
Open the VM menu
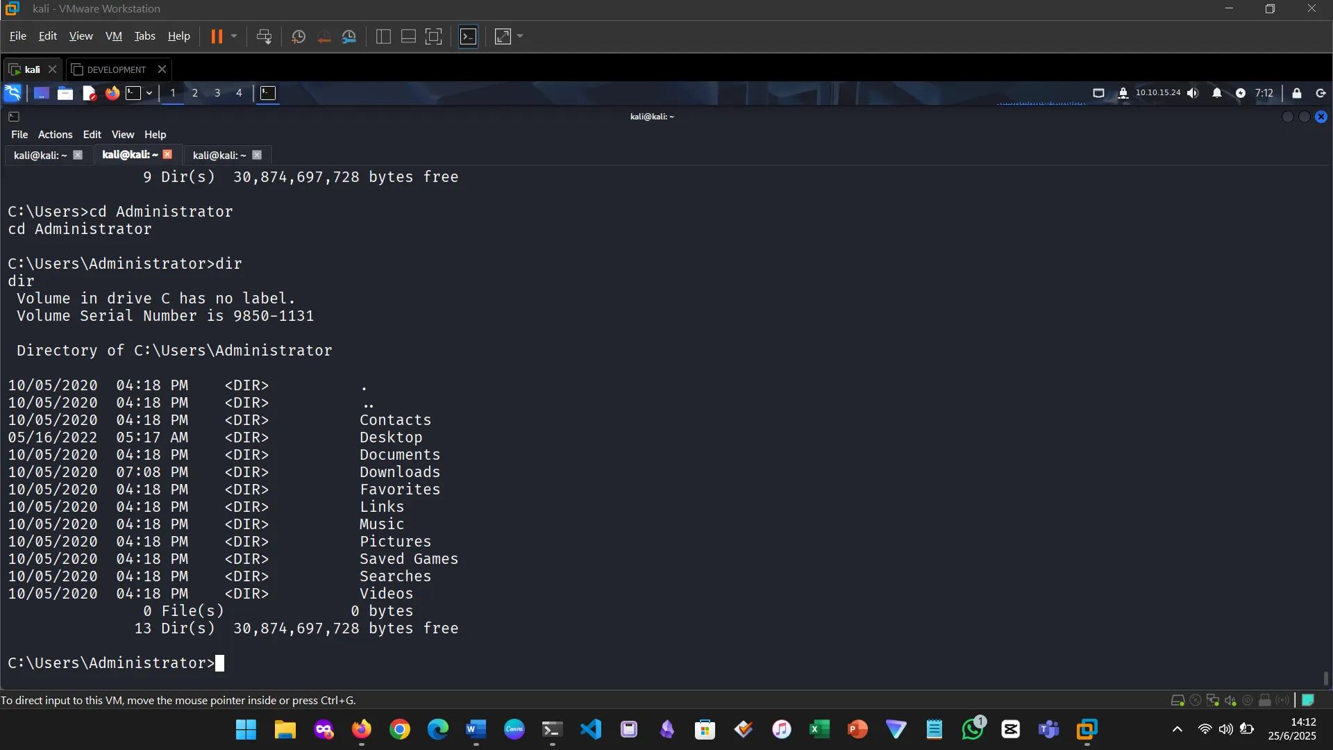tap(113, 36)
